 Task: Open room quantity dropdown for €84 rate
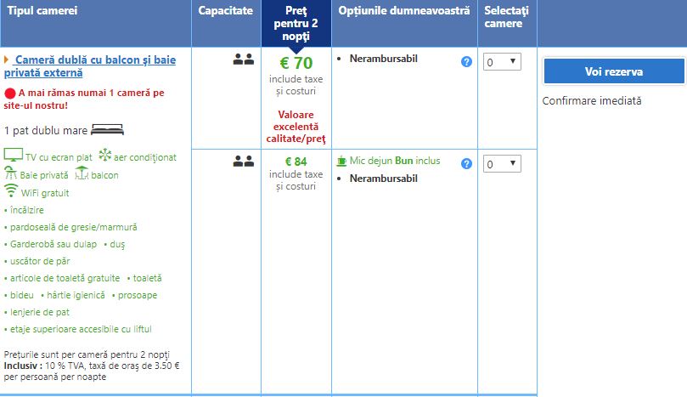pos(501,164)
